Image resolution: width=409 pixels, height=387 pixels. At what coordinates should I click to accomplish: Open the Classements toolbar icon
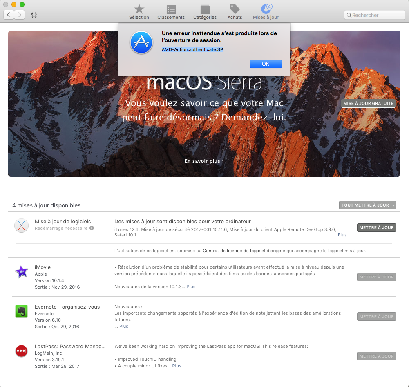coord(171,9)
